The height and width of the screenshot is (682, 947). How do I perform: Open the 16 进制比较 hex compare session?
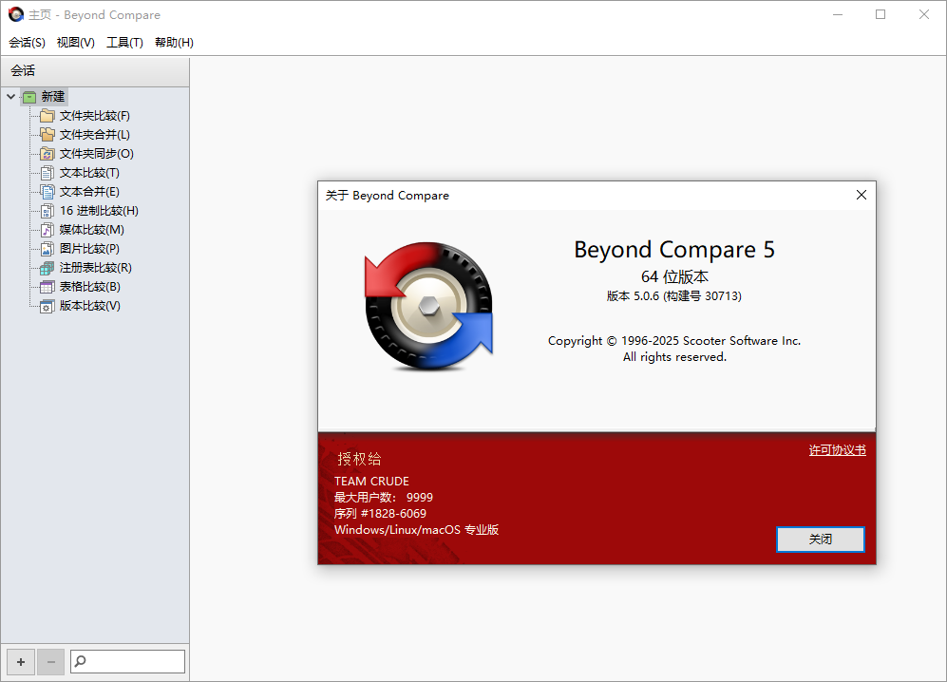point(87,210)
